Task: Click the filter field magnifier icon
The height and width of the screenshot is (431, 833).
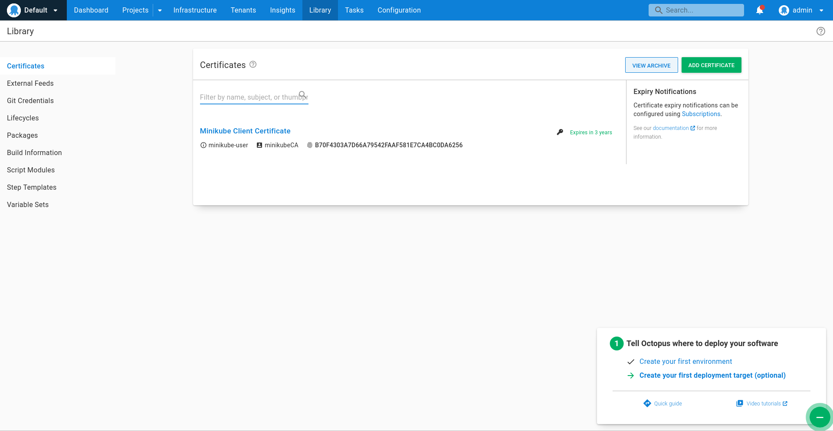Action: [302, 94]
